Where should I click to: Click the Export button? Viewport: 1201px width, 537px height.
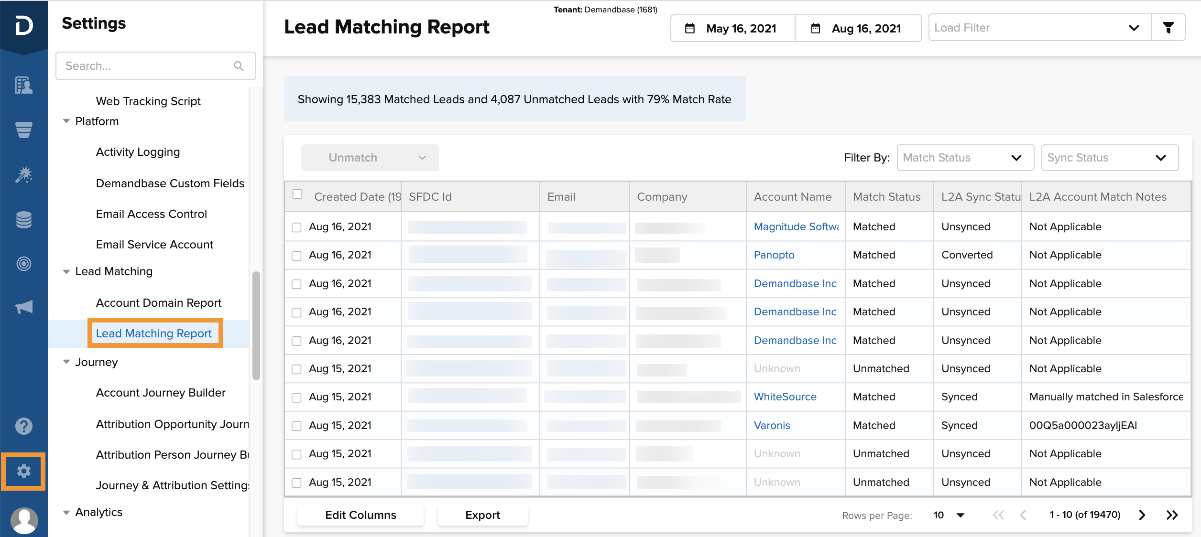coord(482,515)
